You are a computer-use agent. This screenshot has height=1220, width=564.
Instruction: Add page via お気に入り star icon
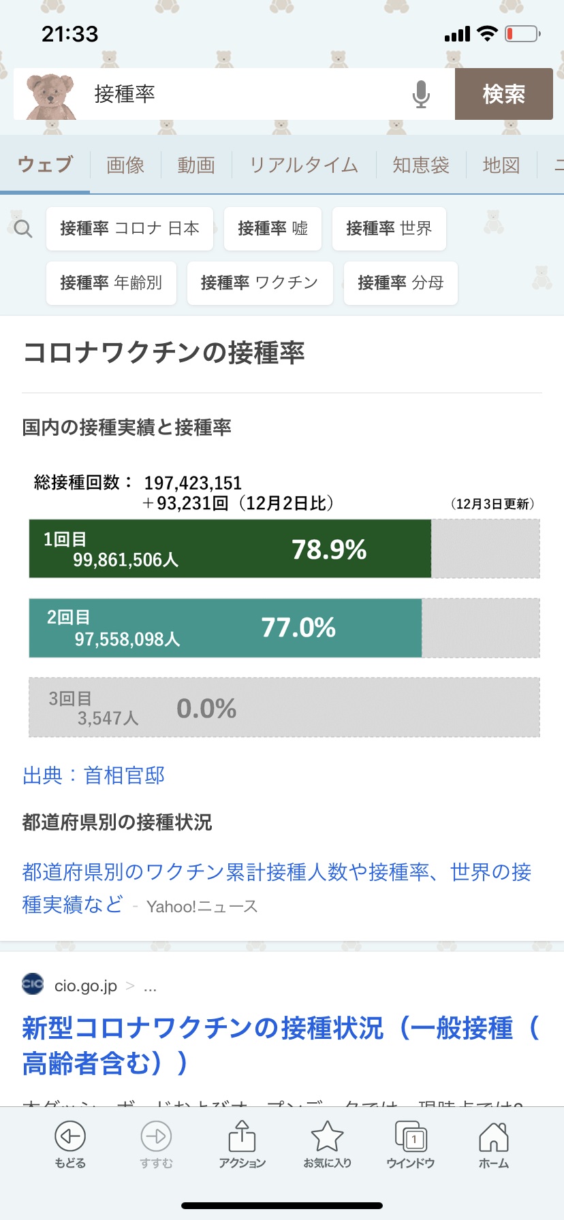click(x=328, y=1144)
